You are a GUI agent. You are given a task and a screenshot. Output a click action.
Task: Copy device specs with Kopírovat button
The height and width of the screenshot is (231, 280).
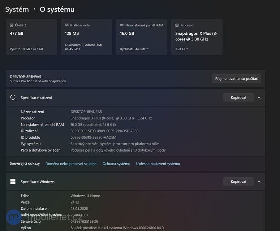point(238,97)
